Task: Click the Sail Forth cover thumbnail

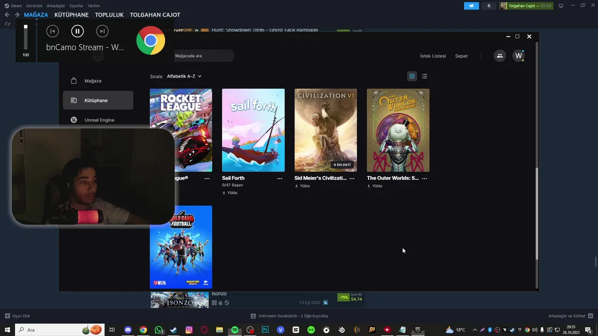Action: tap(253, 130)
